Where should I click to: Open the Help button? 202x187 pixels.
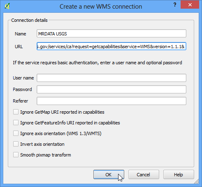[x=179, y=175]
